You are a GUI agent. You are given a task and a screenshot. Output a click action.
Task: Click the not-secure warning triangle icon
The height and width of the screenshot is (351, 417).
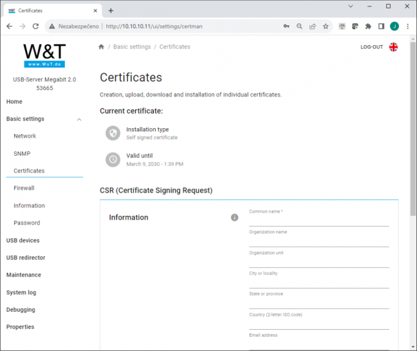click(52, 26)
